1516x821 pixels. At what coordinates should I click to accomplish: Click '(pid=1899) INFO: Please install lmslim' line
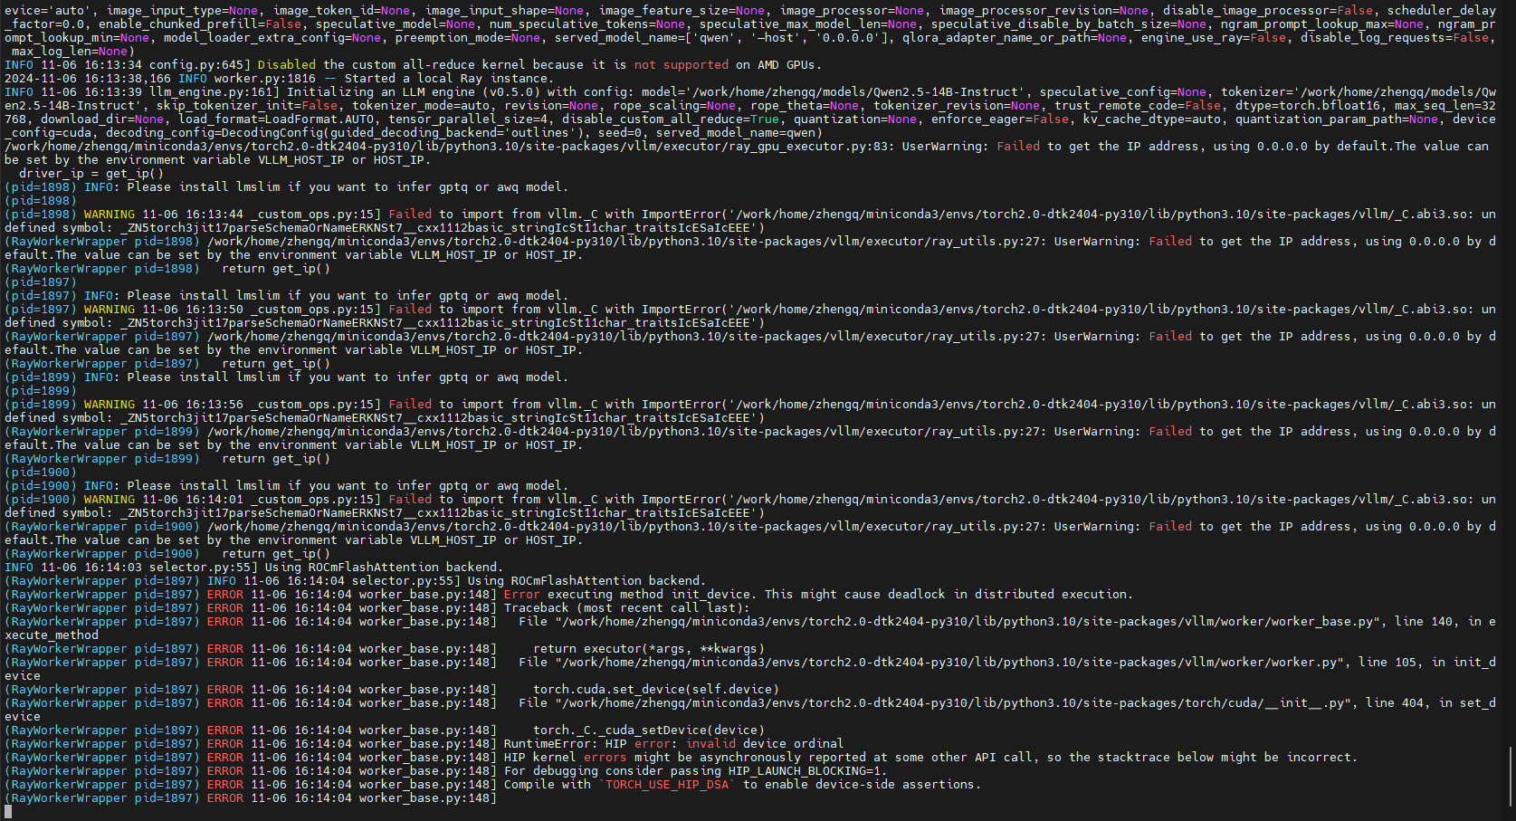point(287,377)
